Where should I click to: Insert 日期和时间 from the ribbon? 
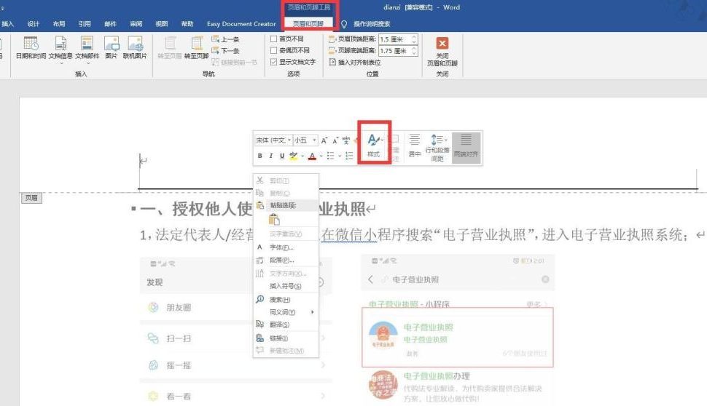pos(31,48)
